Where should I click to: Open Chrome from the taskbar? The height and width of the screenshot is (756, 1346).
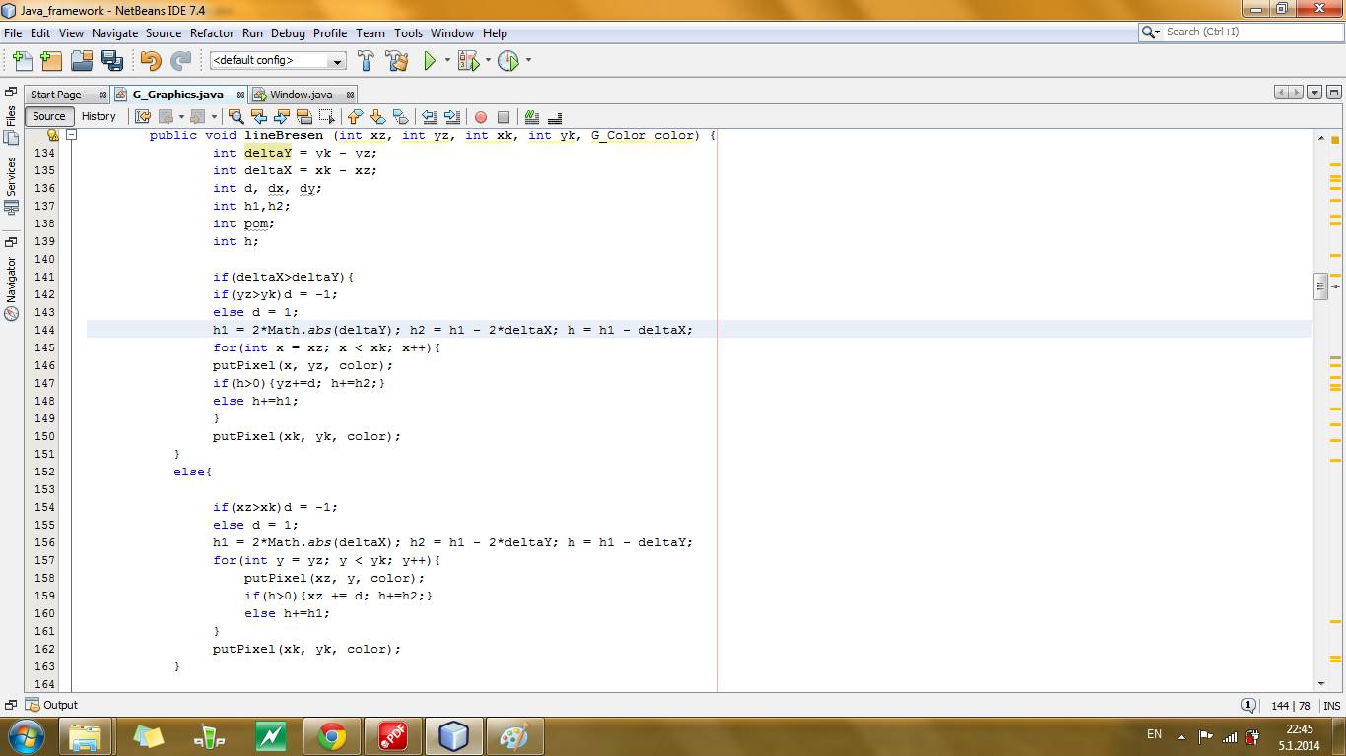331,736
